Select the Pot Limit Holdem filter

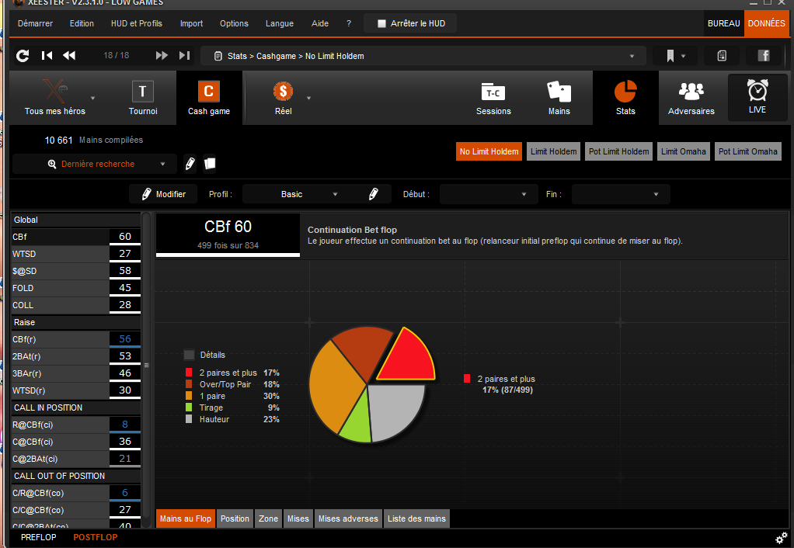tap(618, 151)
